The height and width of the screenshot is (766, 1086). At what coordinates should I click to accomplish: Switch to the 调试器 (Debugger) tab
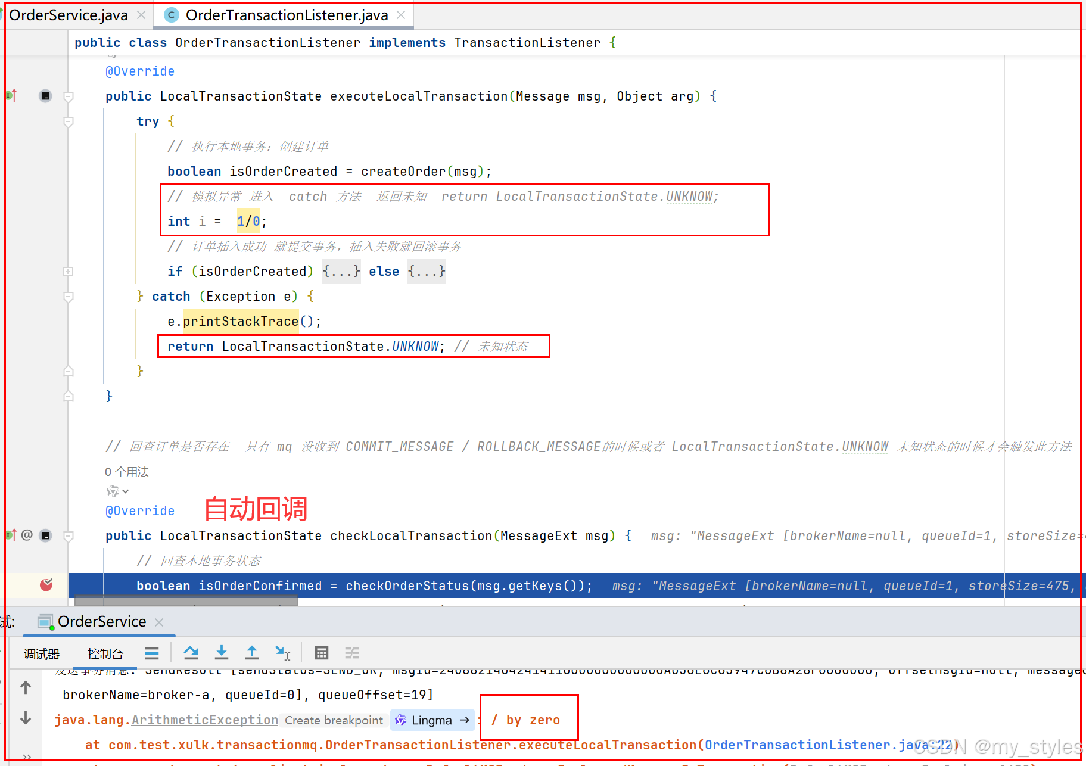click(42, 654)
